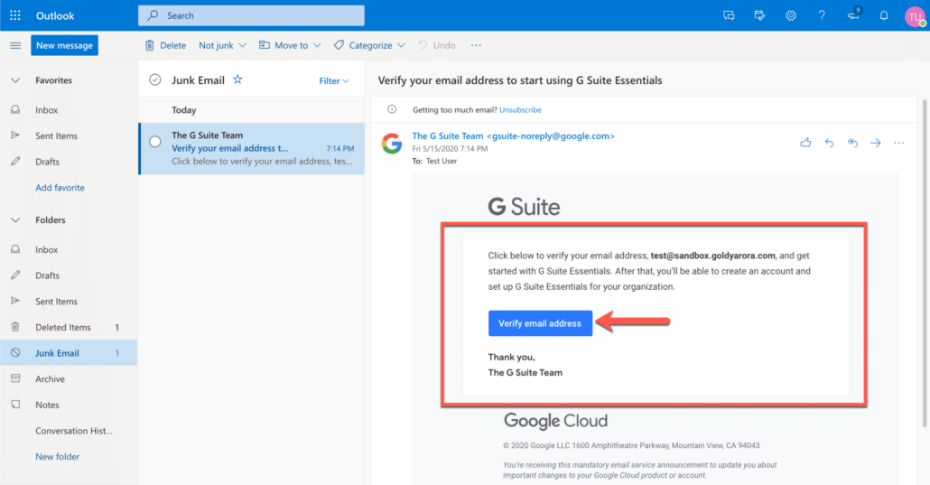This screenshot has width=930, height=485.
Task: Open the Help question mark
Action: pos(822,16)
